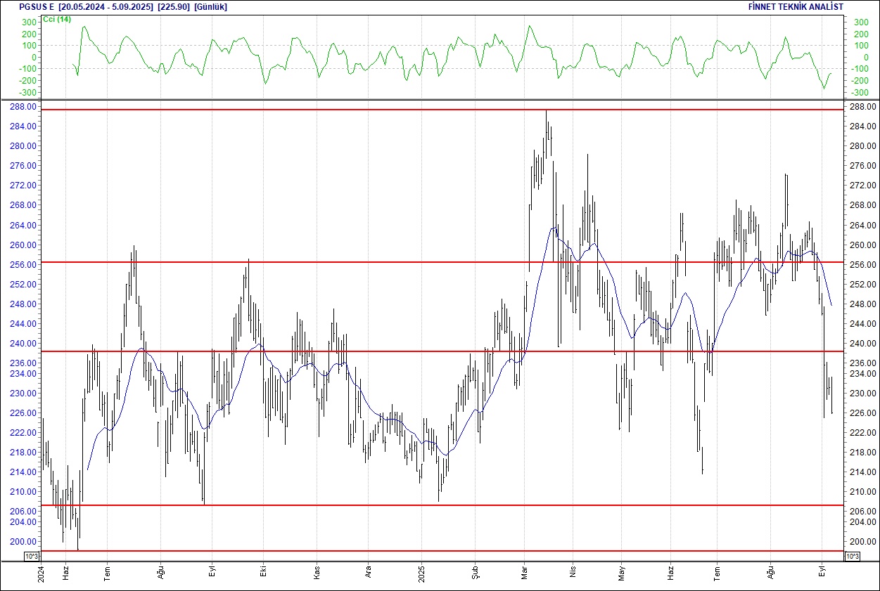Click the PGSUS E ticker title
Viewport: 880px width, 591px height.
pos(35,6)
